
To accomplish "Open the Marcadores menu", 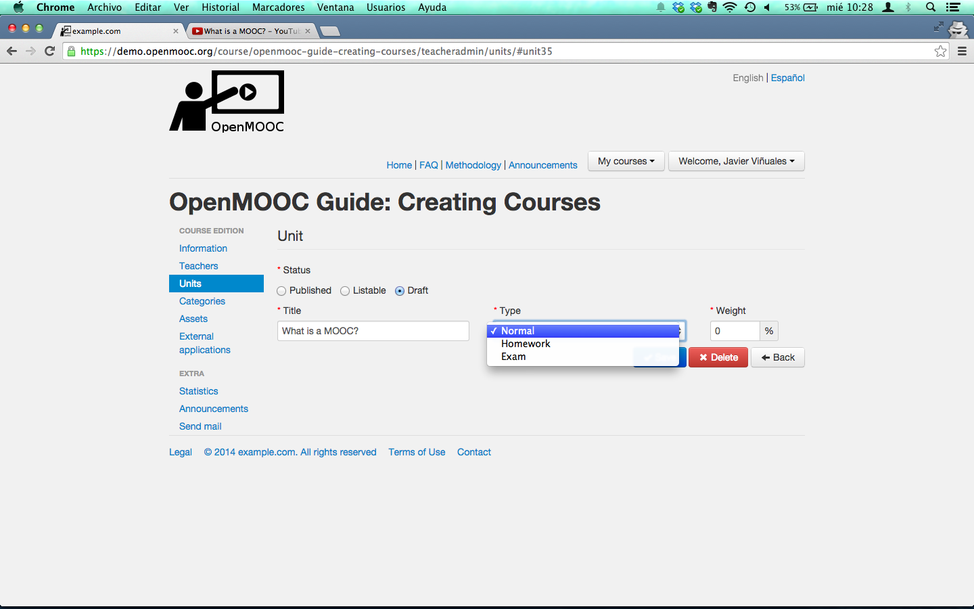I will click(x=278, y=7).
